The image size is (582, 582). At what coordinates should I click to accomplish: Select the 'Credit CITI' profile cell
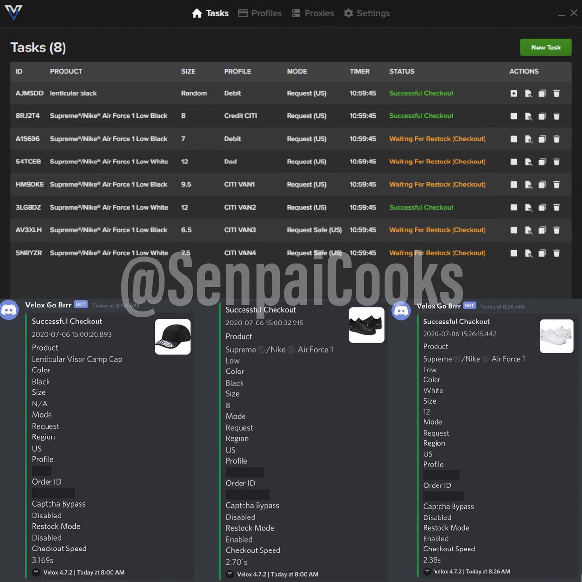241,116
